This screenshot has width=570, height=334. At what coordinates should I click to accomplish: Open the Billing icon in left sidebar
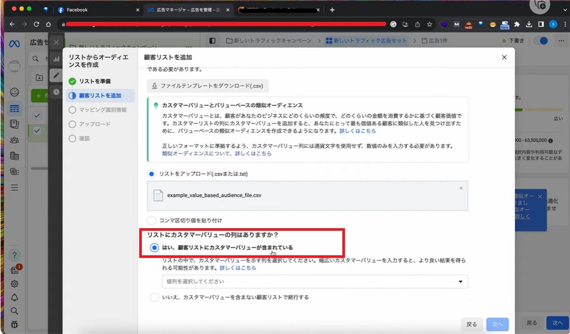point(14,156)
